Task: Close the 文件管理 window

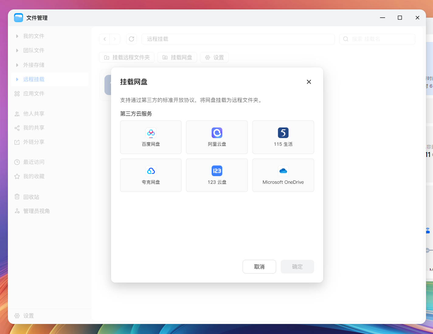Action: click(x=417, y=18)
